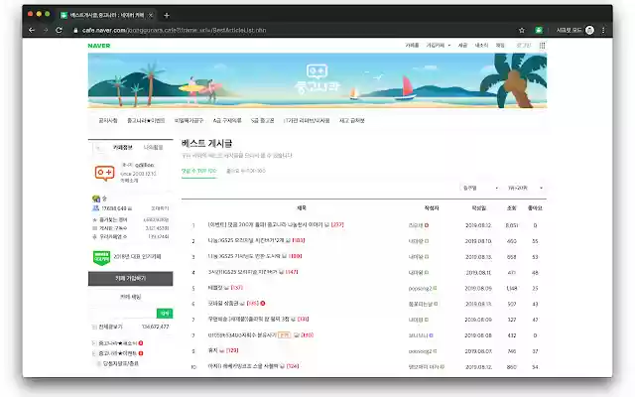Open the third menu item under the banner
Image resolution: width=635 pixels, height=397 pixels.
[x=189, y=121]
